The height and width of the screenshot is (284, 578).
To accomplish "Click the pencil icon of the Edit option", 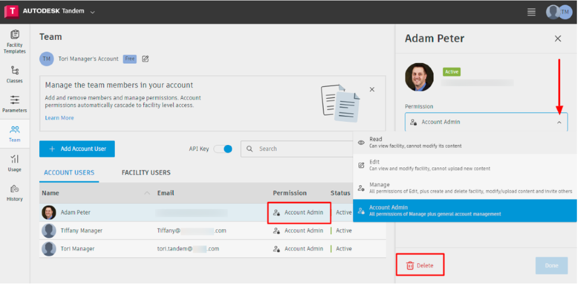I will 361,165.
